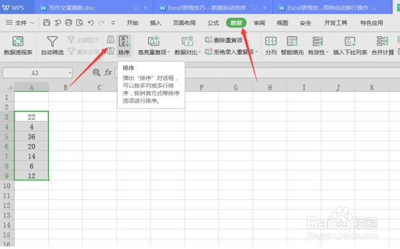Click the WPS home logo tab
This screenshot has height=249, width=400.
[13, 8]
